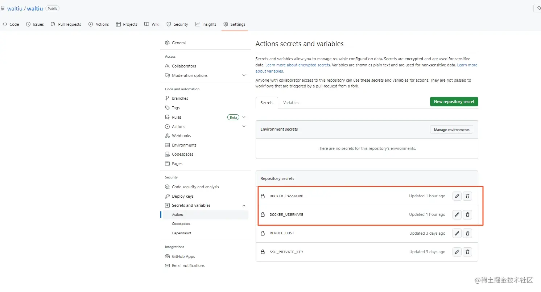Open Learn more about encrypted secrets link

pyautogui.click(x=298, y=65)
